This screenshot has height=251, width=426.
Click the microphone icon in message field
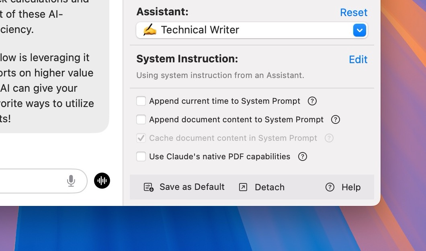pyautogui.click(x=71, y=181)
